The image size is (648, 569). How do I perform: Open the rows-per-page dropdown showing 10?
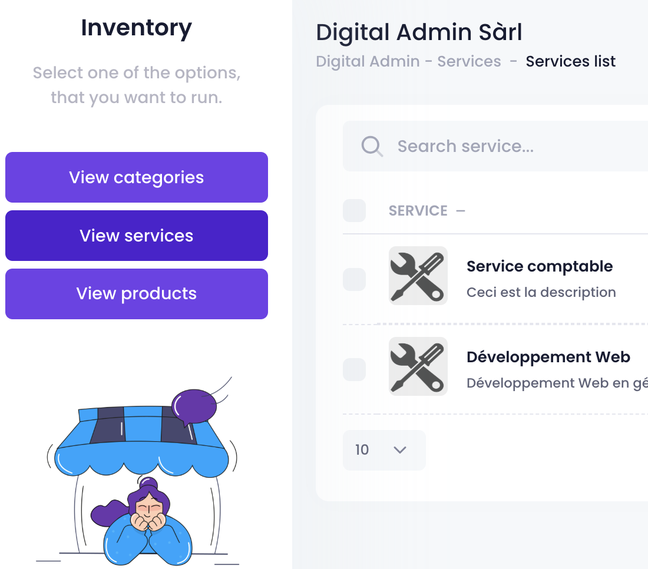pos(384,450)
